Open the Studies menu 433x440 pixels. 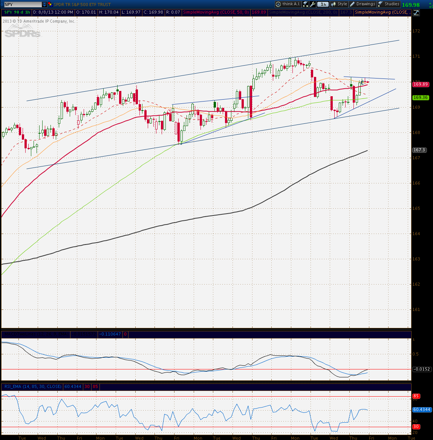(x=389, y=4)
